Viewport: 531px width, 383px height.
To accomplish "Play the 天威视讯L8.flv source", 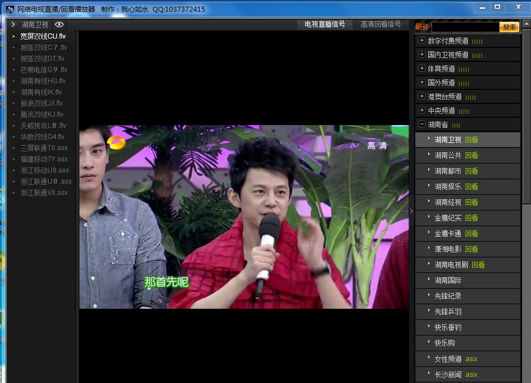I will click(x=43, y=126).
